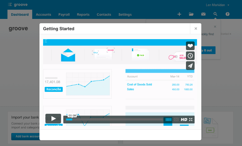Open the help question mark icon
This screenshot has height=146, width=242.
tap(227, 14)
